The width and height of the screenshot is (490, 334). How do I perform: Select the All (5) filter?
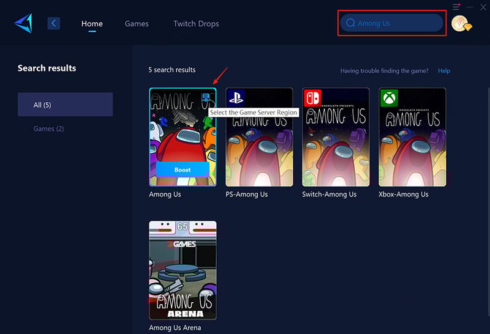[66, 105]
